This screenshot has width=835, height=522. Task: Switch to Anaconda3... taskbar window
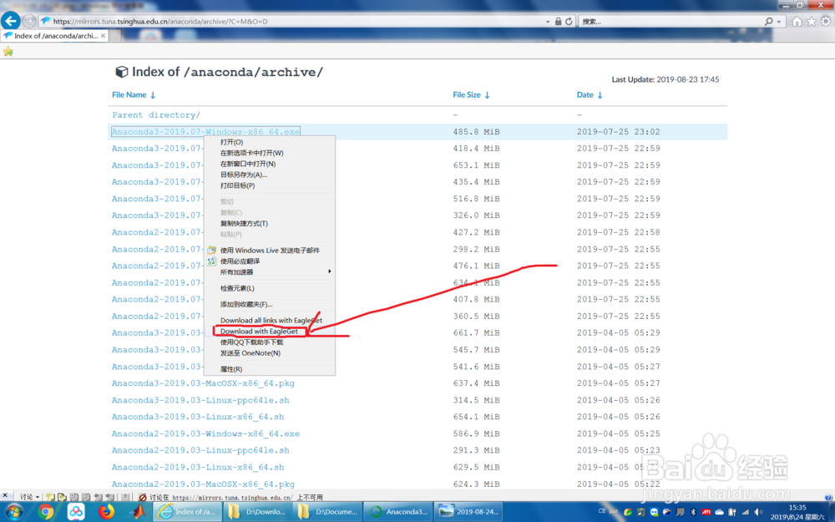click(397, 512)
